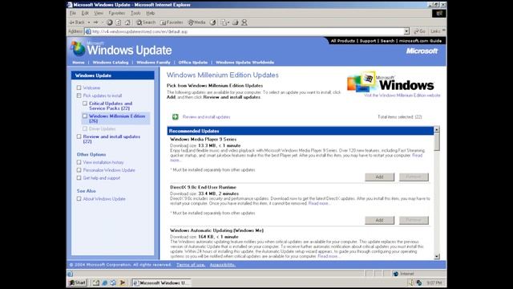Image resolution: width=513 pixels, height=289 pixels.
Task: Open the File menu
Action: 73,13
